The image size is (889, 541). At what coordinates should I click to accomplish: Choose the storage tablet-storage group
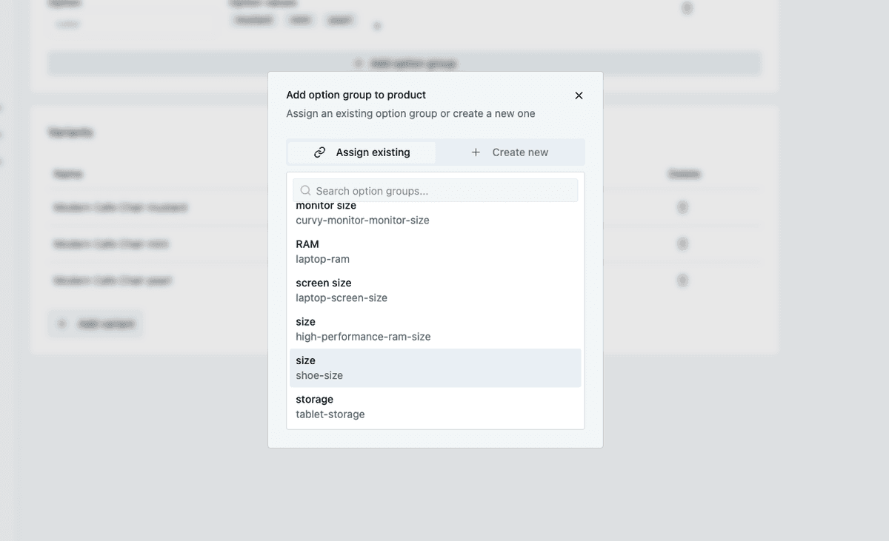pyautogui.click(x=435, y=406)
